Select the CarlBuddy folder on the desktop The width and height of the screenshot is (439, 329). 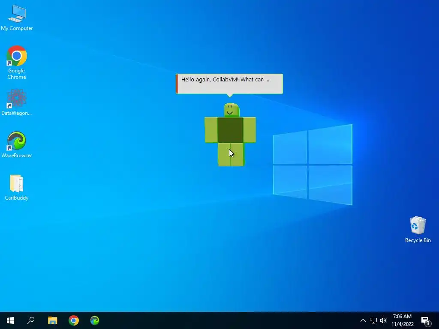pos(17,188)
